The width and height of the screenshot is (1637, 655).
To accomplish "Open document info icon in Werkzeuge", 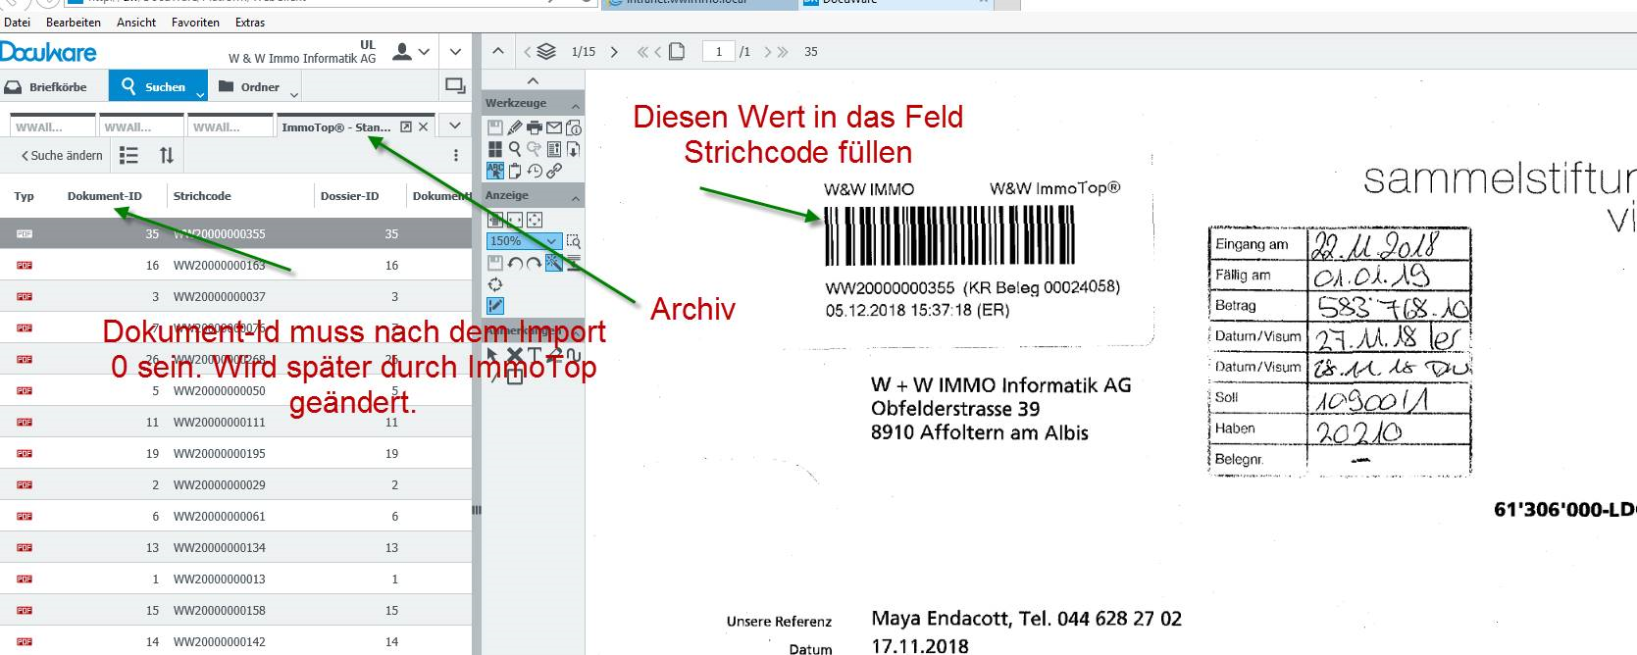I will click(574, 127).
